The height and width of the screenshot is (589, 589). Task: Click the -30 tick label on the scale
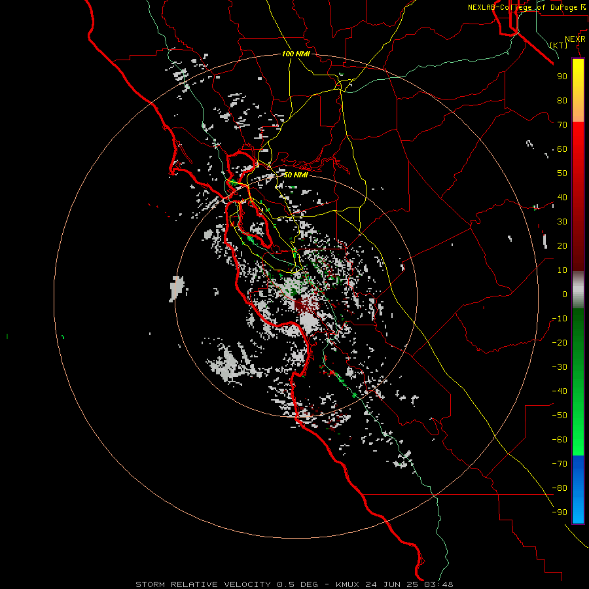coord(560,367)
